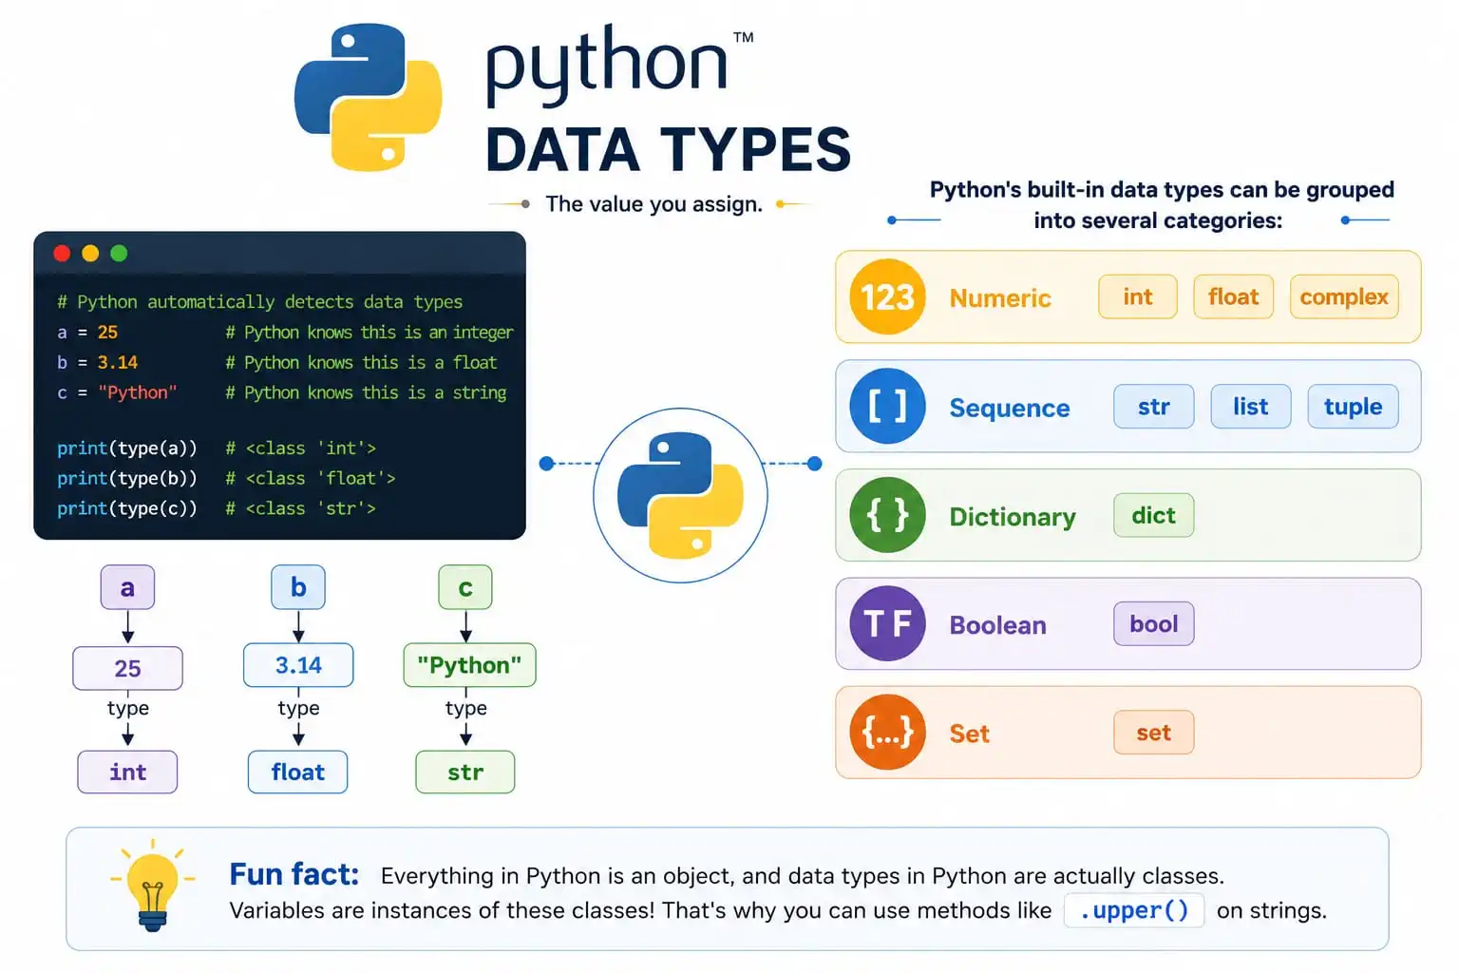
Task: Click the complex tag in Numeric row
Action: [1344, 296]
